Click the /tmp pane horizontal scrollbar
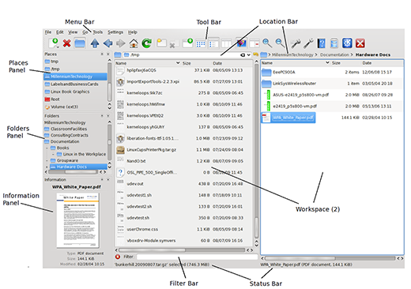 tap(182, 250)
